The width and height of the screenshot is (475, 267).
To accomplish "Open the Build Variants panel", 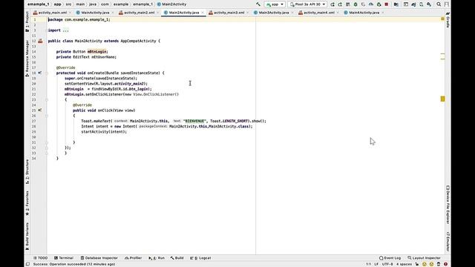I will (27, 237).
